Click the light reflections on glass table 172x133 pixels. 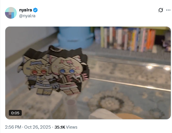click(158, 68)
